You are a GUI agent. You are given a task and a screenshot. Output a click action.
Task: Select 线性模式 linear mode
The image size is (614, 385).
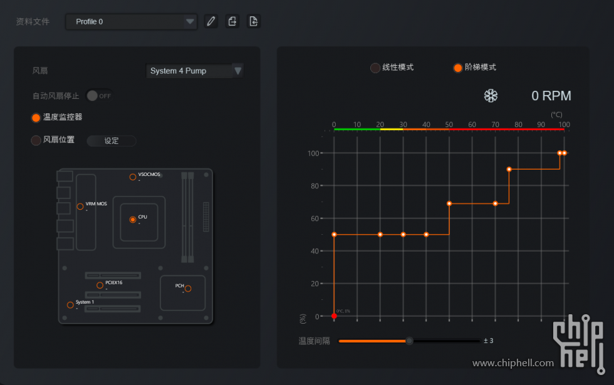[375, 68]
